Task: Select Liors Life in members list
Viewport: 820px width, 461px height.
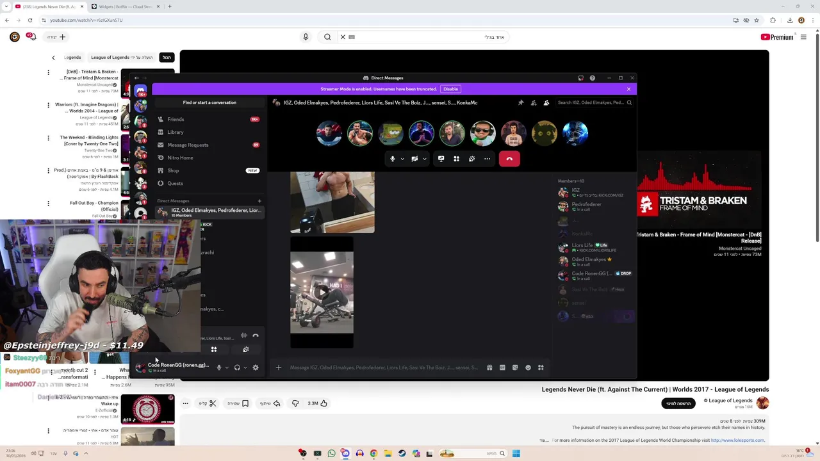Action: (x=595, y=247)
